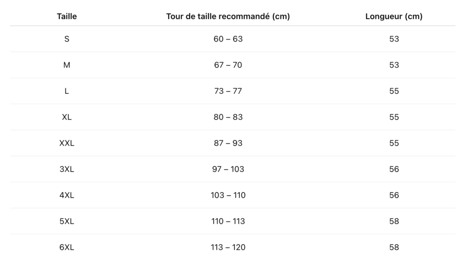Screen dimensions: 465x272
Task: Click the 5XL size label
Action: coord(67,221)
